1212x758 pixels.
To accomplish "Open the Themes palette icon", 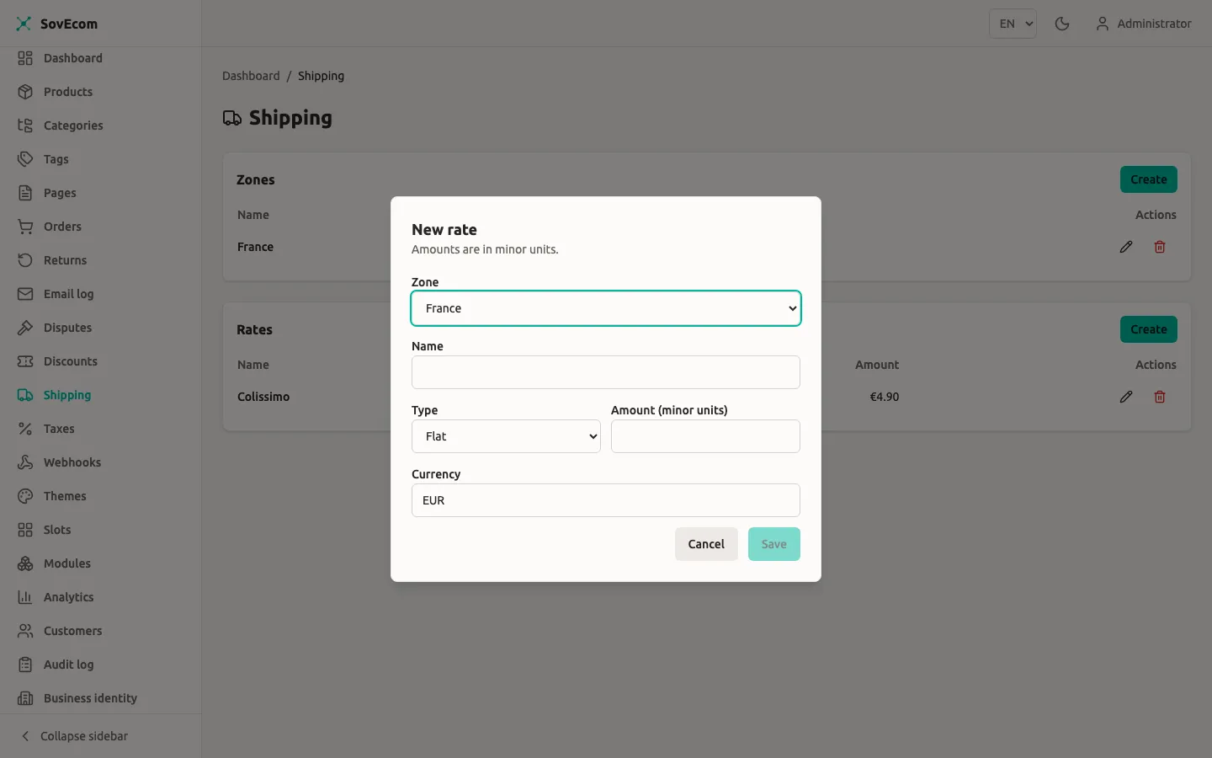I will [25, 496].
